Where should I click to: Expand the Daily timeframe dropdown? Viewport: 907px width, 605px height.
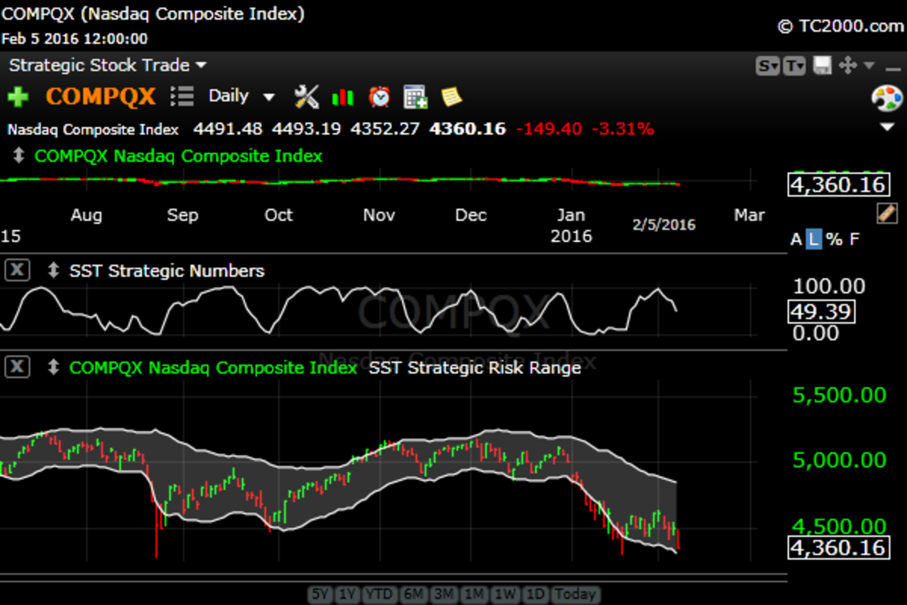click(x=268, y=97)
